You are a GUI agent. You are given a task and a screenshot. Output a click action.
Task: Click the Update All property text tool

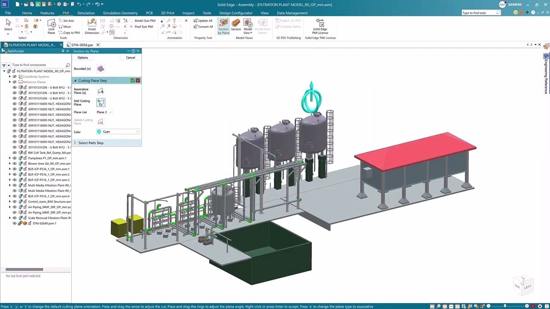click(203, 21)
